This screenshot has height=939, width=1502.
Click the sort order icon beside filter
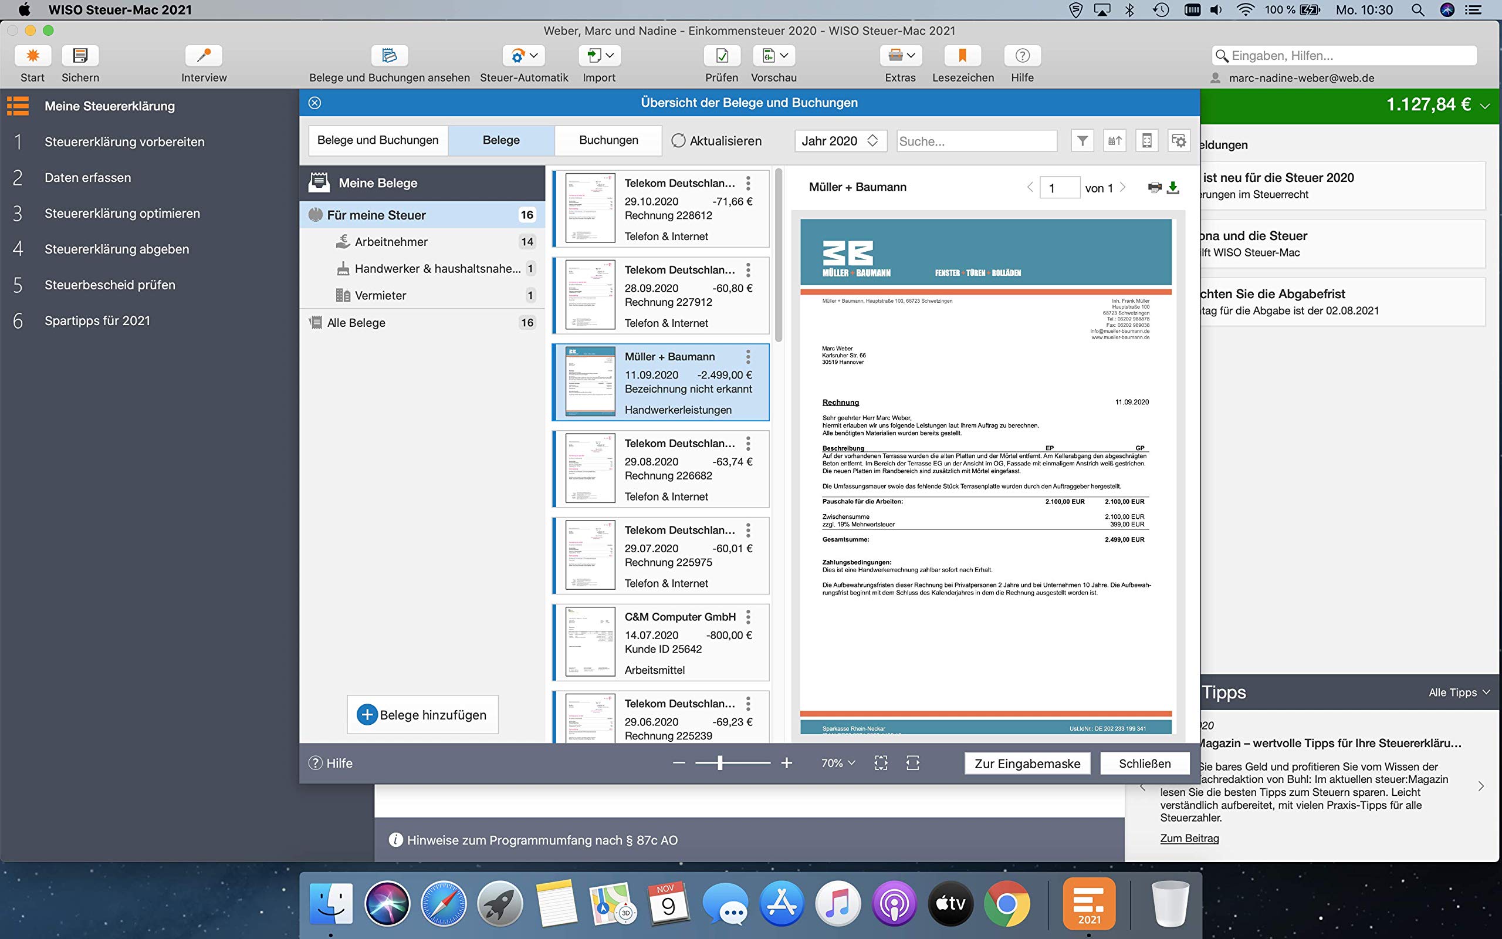point(1115,141)
